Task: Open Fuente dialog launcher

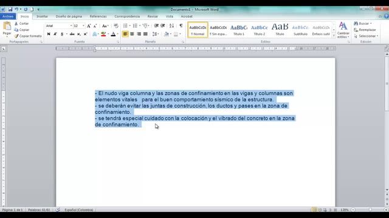Action: [118, 42]
